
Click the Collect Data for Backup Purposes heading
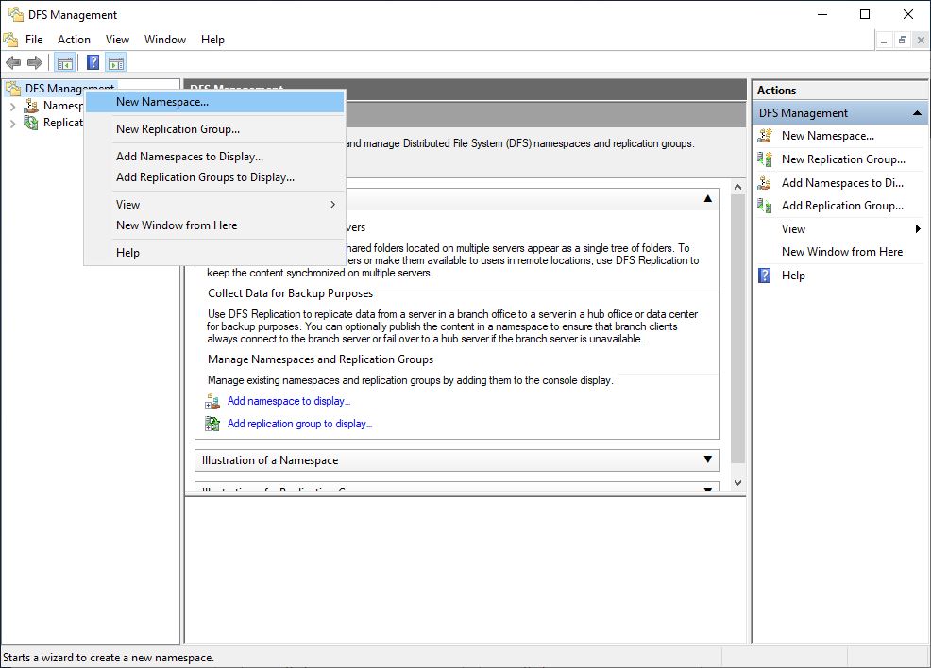290,293
